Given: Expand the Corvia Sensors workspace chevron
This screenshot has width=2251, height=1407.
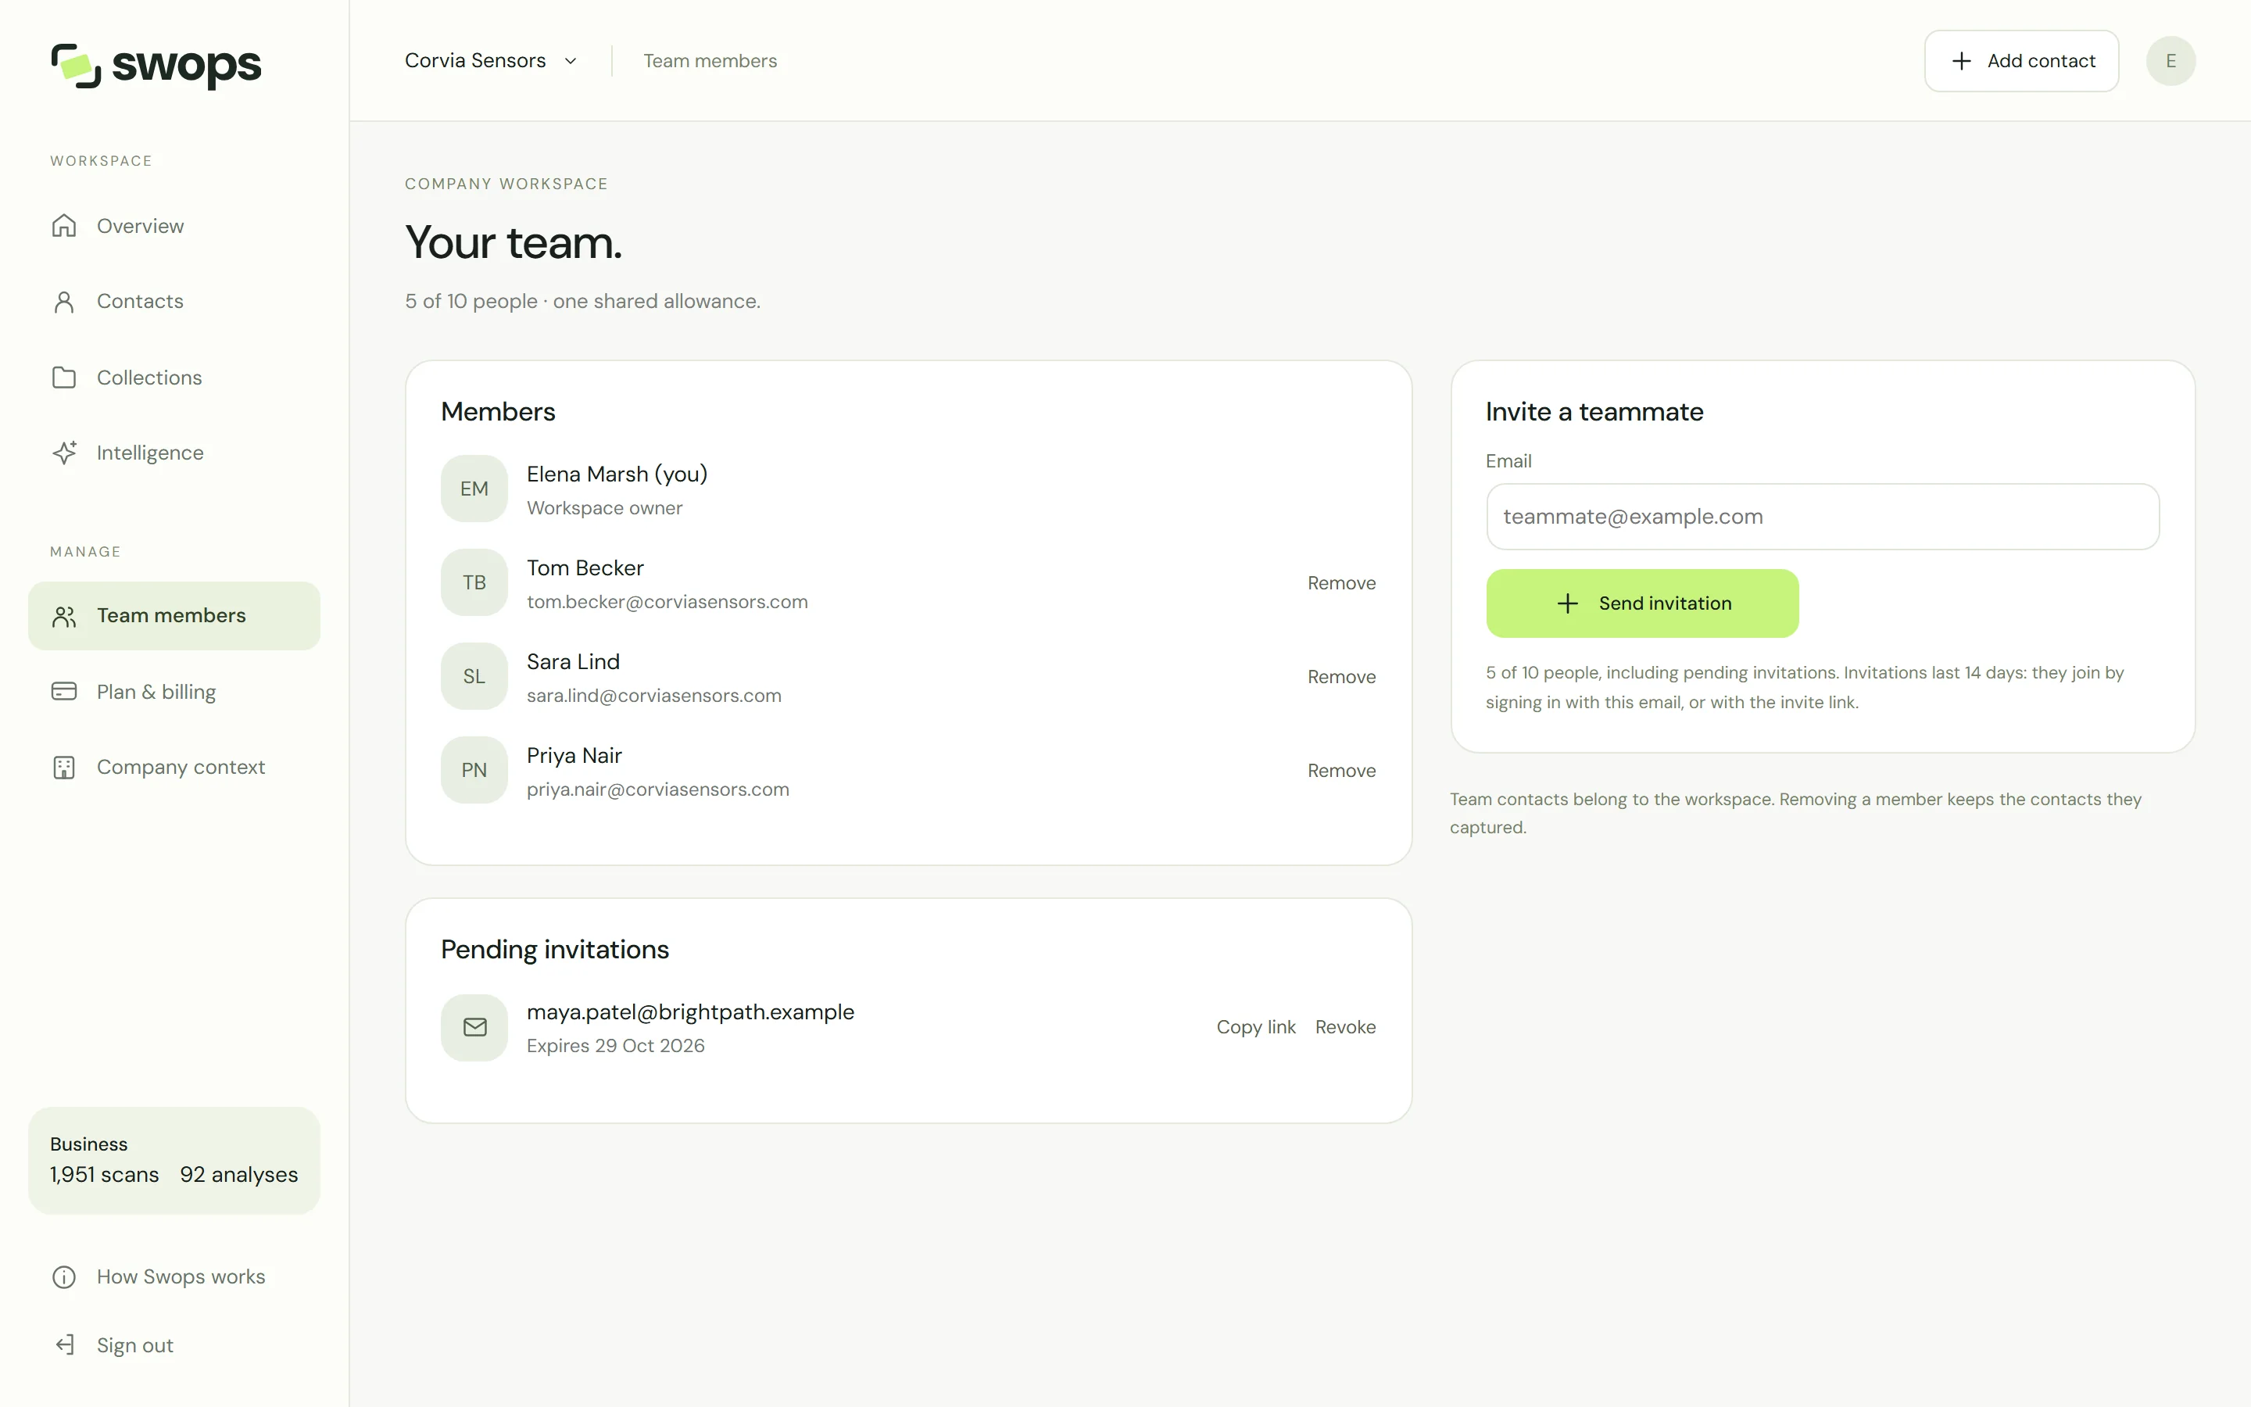Looking at the screenshot, I should point(571,62).
